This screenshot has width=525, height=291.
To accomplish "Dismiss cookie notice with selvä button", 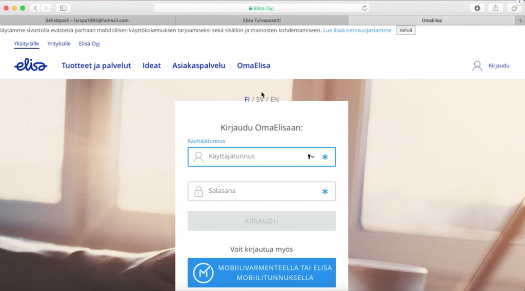I will point(406,30).
